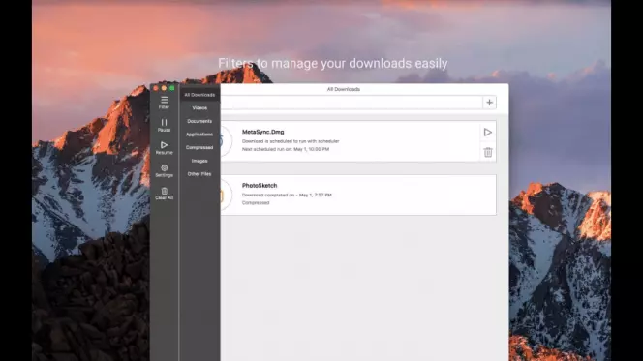Screen dimensions: 643x361
Task: Select the Other Files filter
Action: coord(199,174)
